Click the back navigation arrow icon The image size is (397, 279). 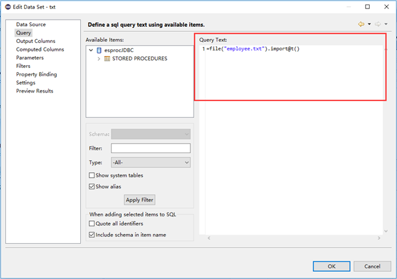[x=360, y=24]
